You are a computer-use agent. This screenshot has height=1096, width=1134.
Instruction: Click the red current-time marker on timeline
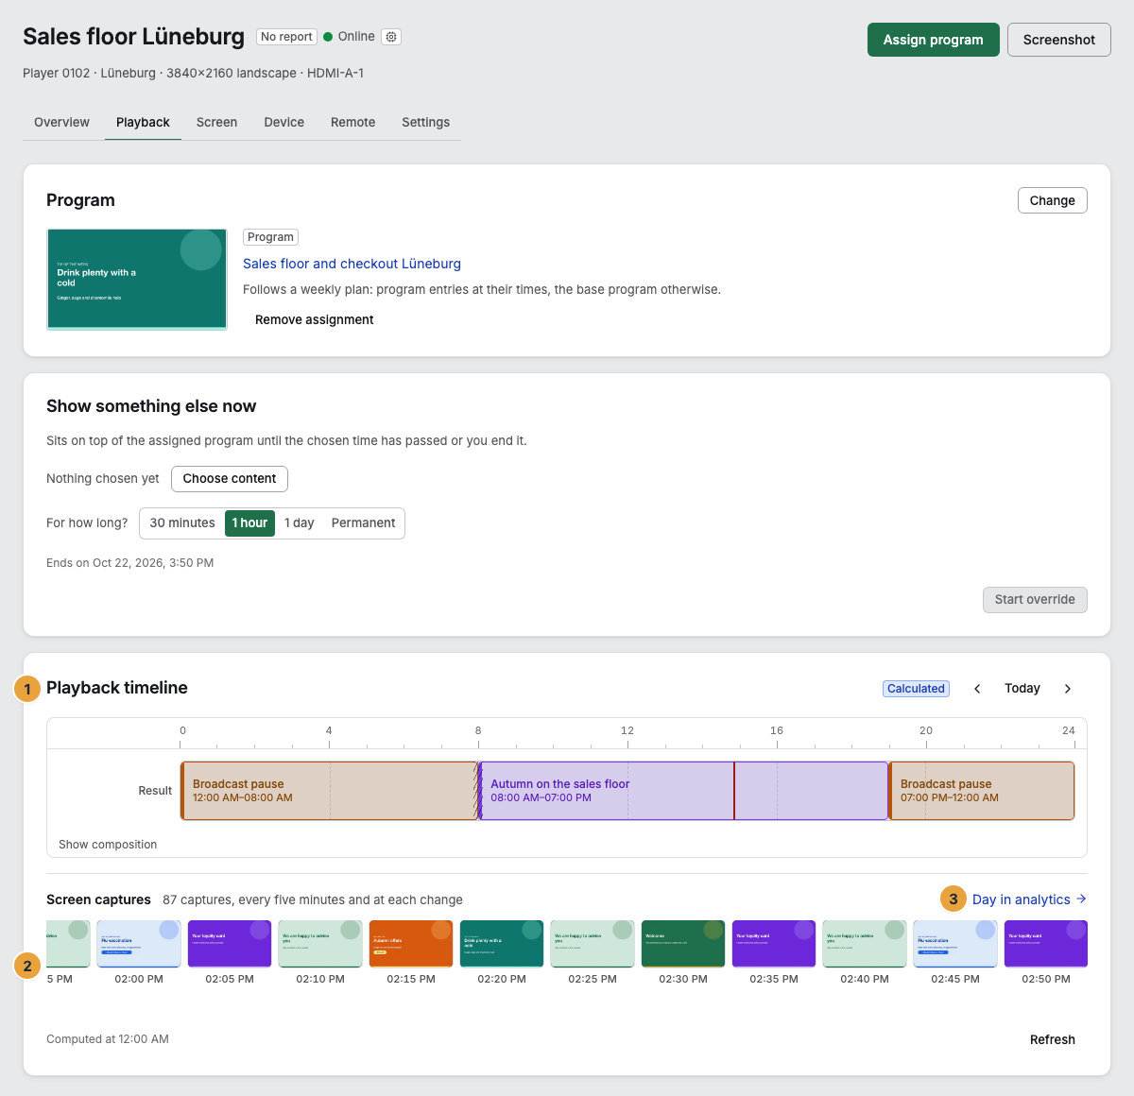734,791
